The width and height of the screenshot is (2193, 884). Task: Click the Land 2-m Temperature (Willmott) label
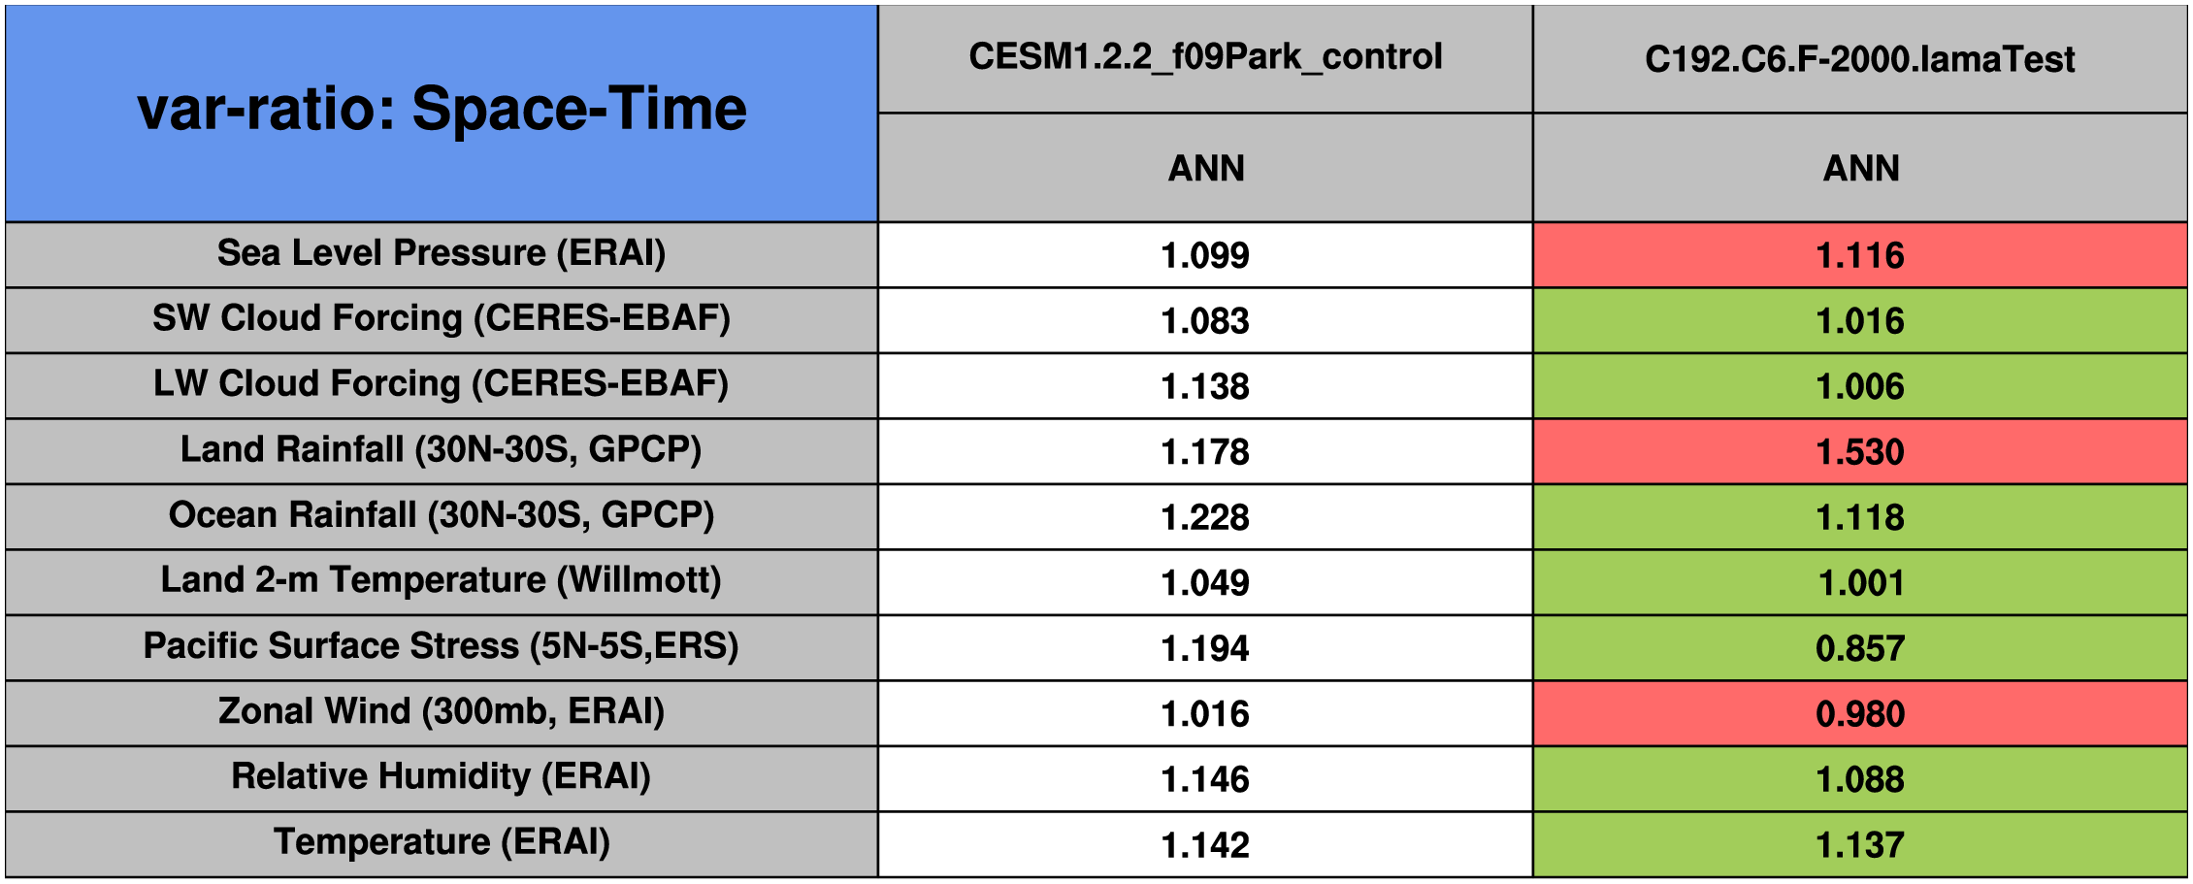[x=442, y=580]
